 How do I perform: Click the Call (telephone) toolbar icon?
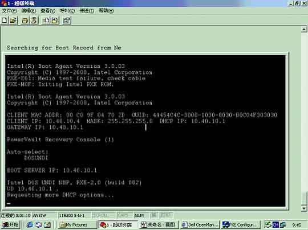(x=25, y=20)
